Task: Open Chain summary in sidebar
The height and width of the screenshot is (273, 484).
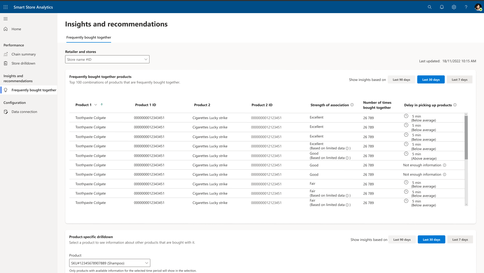Action: (x=23, y=54)
